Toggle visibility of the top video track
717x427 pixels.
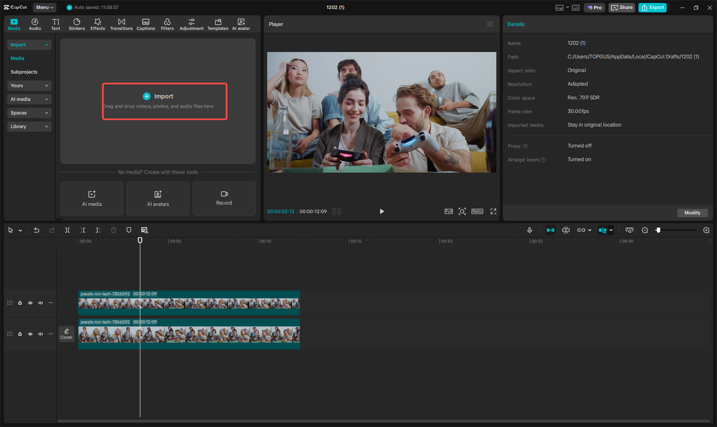point(30,303)
